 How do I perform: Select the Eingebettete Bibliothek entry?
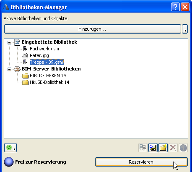[49, 42]
